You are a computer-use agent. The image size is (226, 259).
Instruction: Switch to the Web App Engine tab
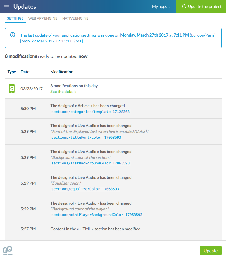pos(43,18)
